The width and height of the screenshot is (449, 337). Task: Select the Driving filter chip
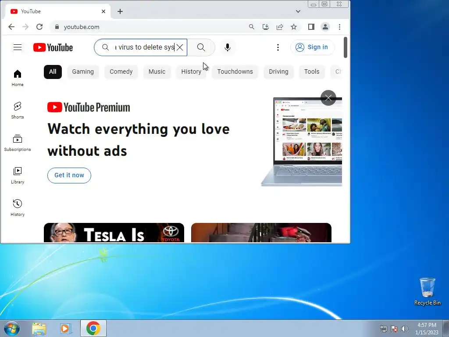[278, 72]
